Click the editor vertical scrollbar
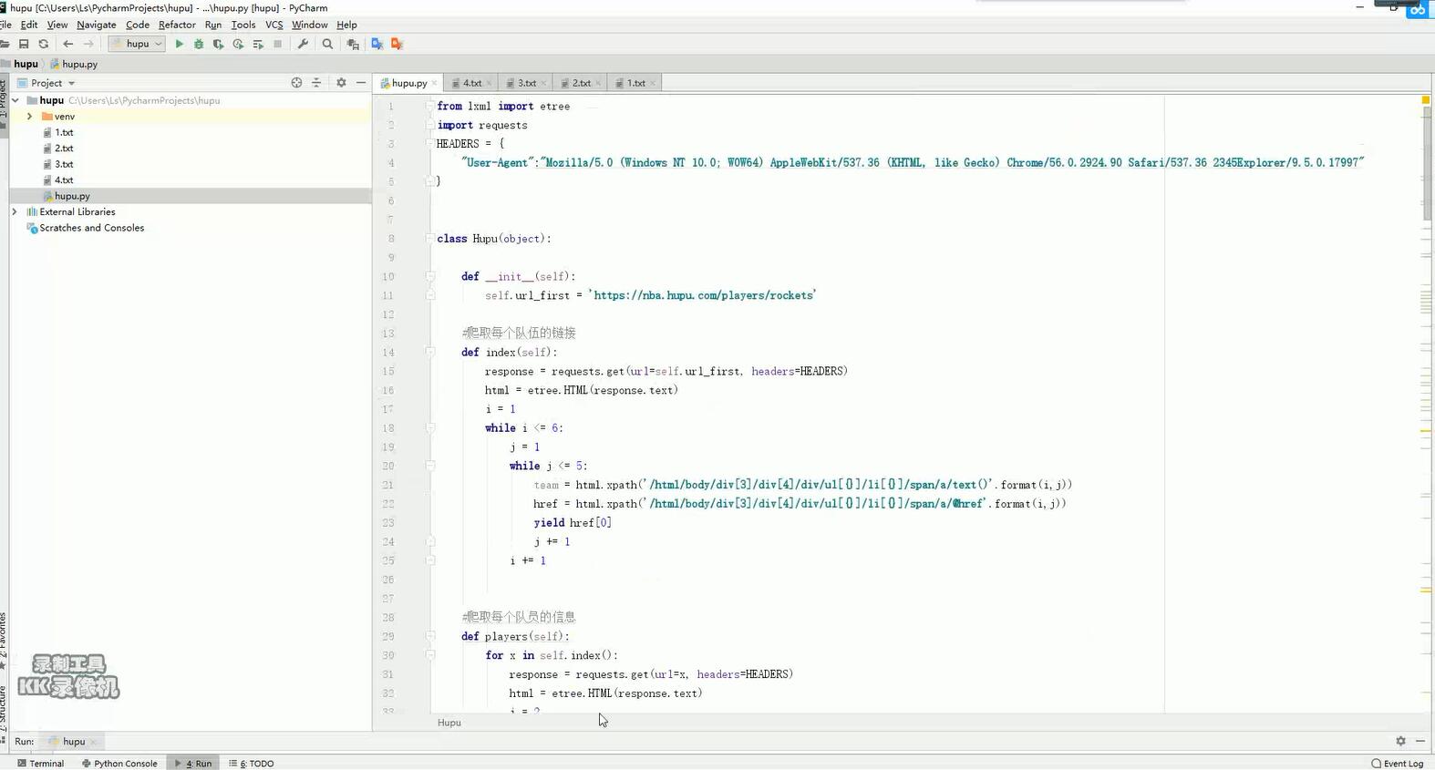The width and height of the screenshot is (1435, 770). [1427, 162]
